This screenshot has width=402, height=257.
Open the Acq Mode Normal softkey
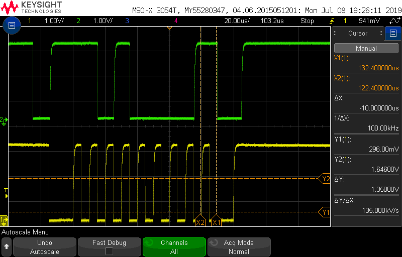pos(239,247)
